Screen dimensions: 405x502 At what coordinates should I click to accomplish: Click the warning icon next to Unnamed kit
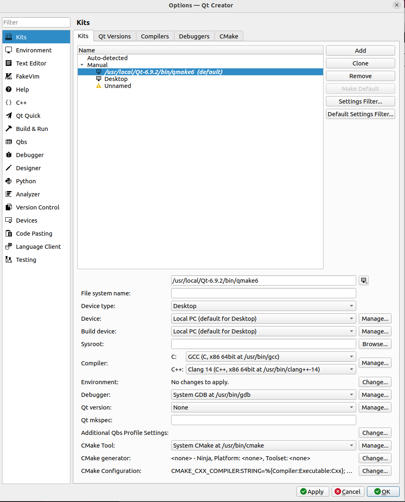[98, 86]
